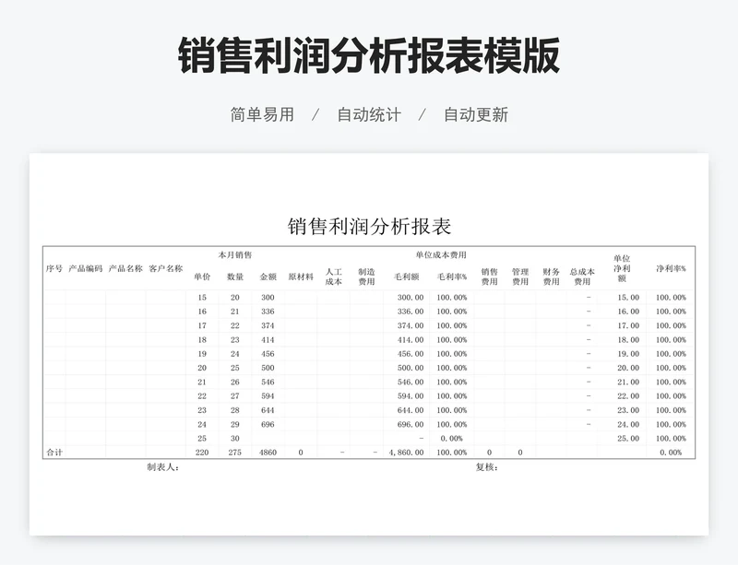The image size is (738, 565).
Task: Select the 序号 column header
Action: click(54, 268)
